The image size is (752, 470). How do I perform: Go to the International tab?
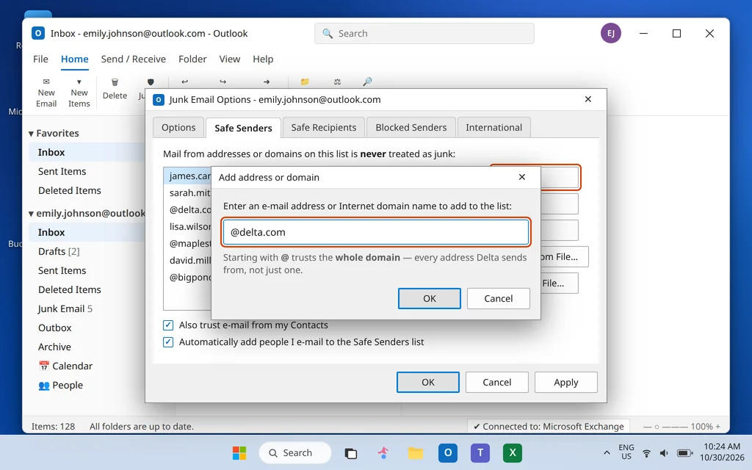[494, 128]
